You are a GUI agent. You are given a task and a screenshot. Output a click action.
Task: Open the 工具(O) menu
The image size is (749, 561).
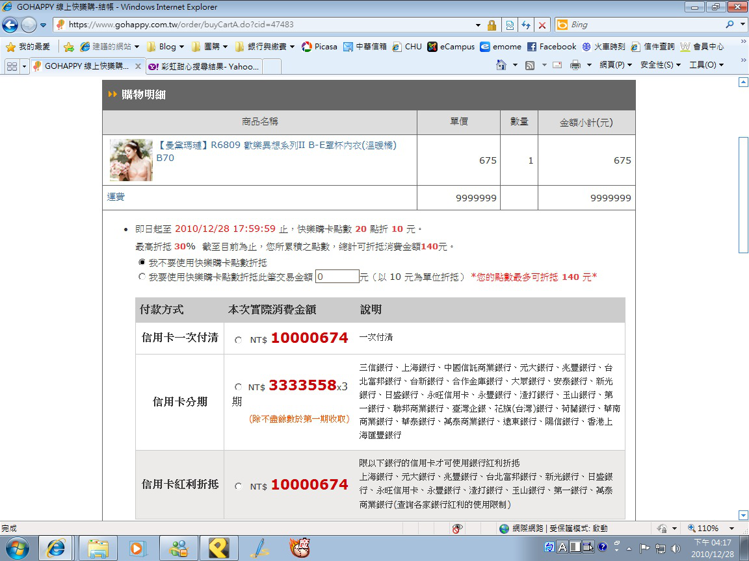(x=706, y=65)
